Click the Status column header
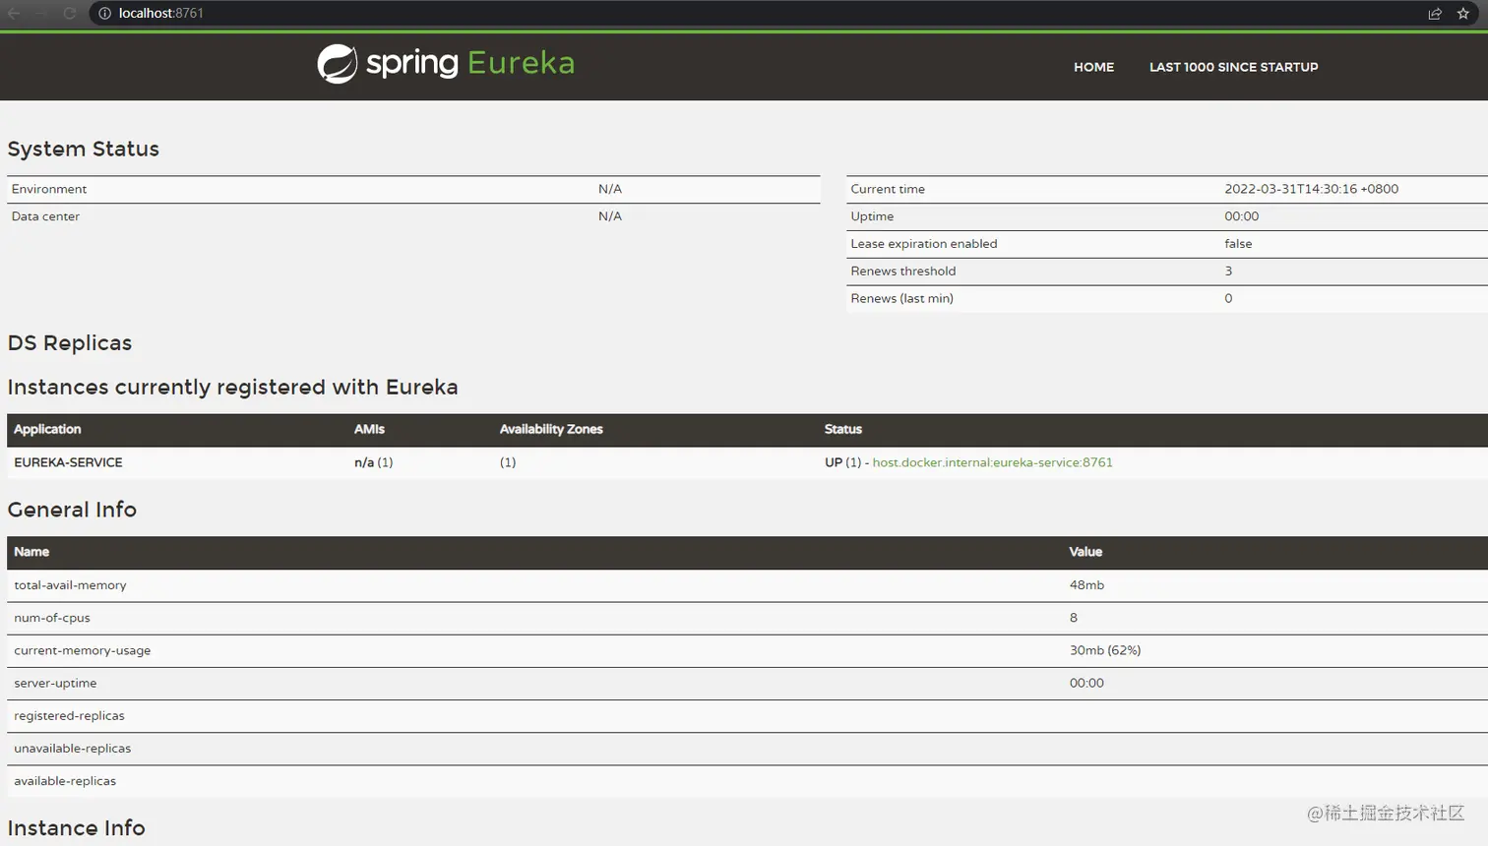This screenshot has height=846, width=1488. point(843,429)
